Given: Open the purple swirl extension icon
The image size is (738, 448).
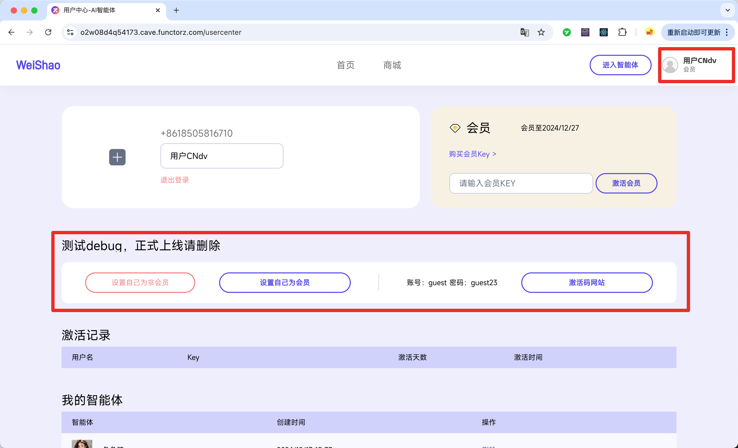Looking at the screenshot, I should coord(585,32).
